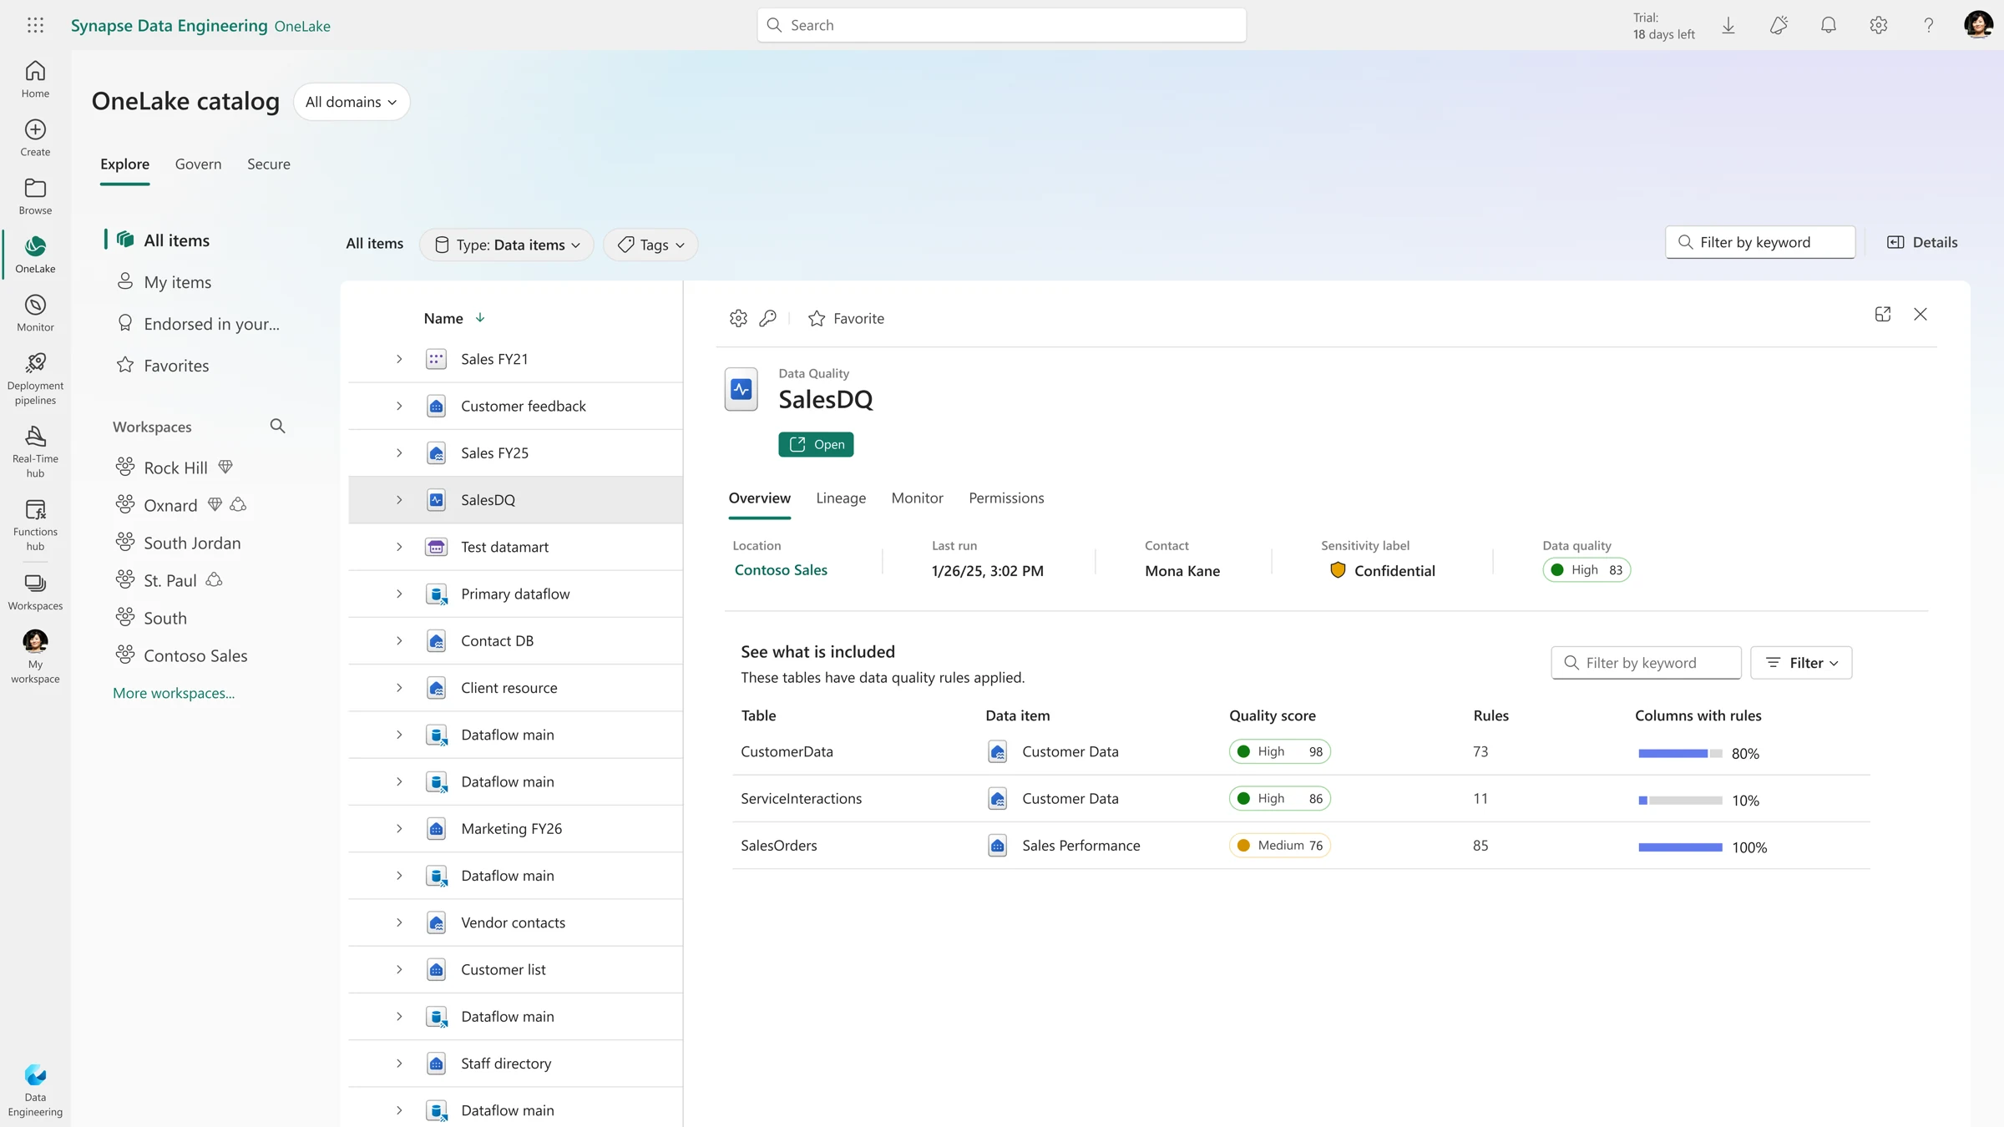
Task: Expand the Customer feedback row chevron
Action: coord(399,406)
